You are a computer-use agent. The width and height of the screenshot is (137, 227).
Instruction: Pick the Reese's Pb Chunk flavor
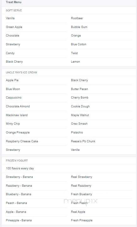pyautogui.click(x=83, y=141)
